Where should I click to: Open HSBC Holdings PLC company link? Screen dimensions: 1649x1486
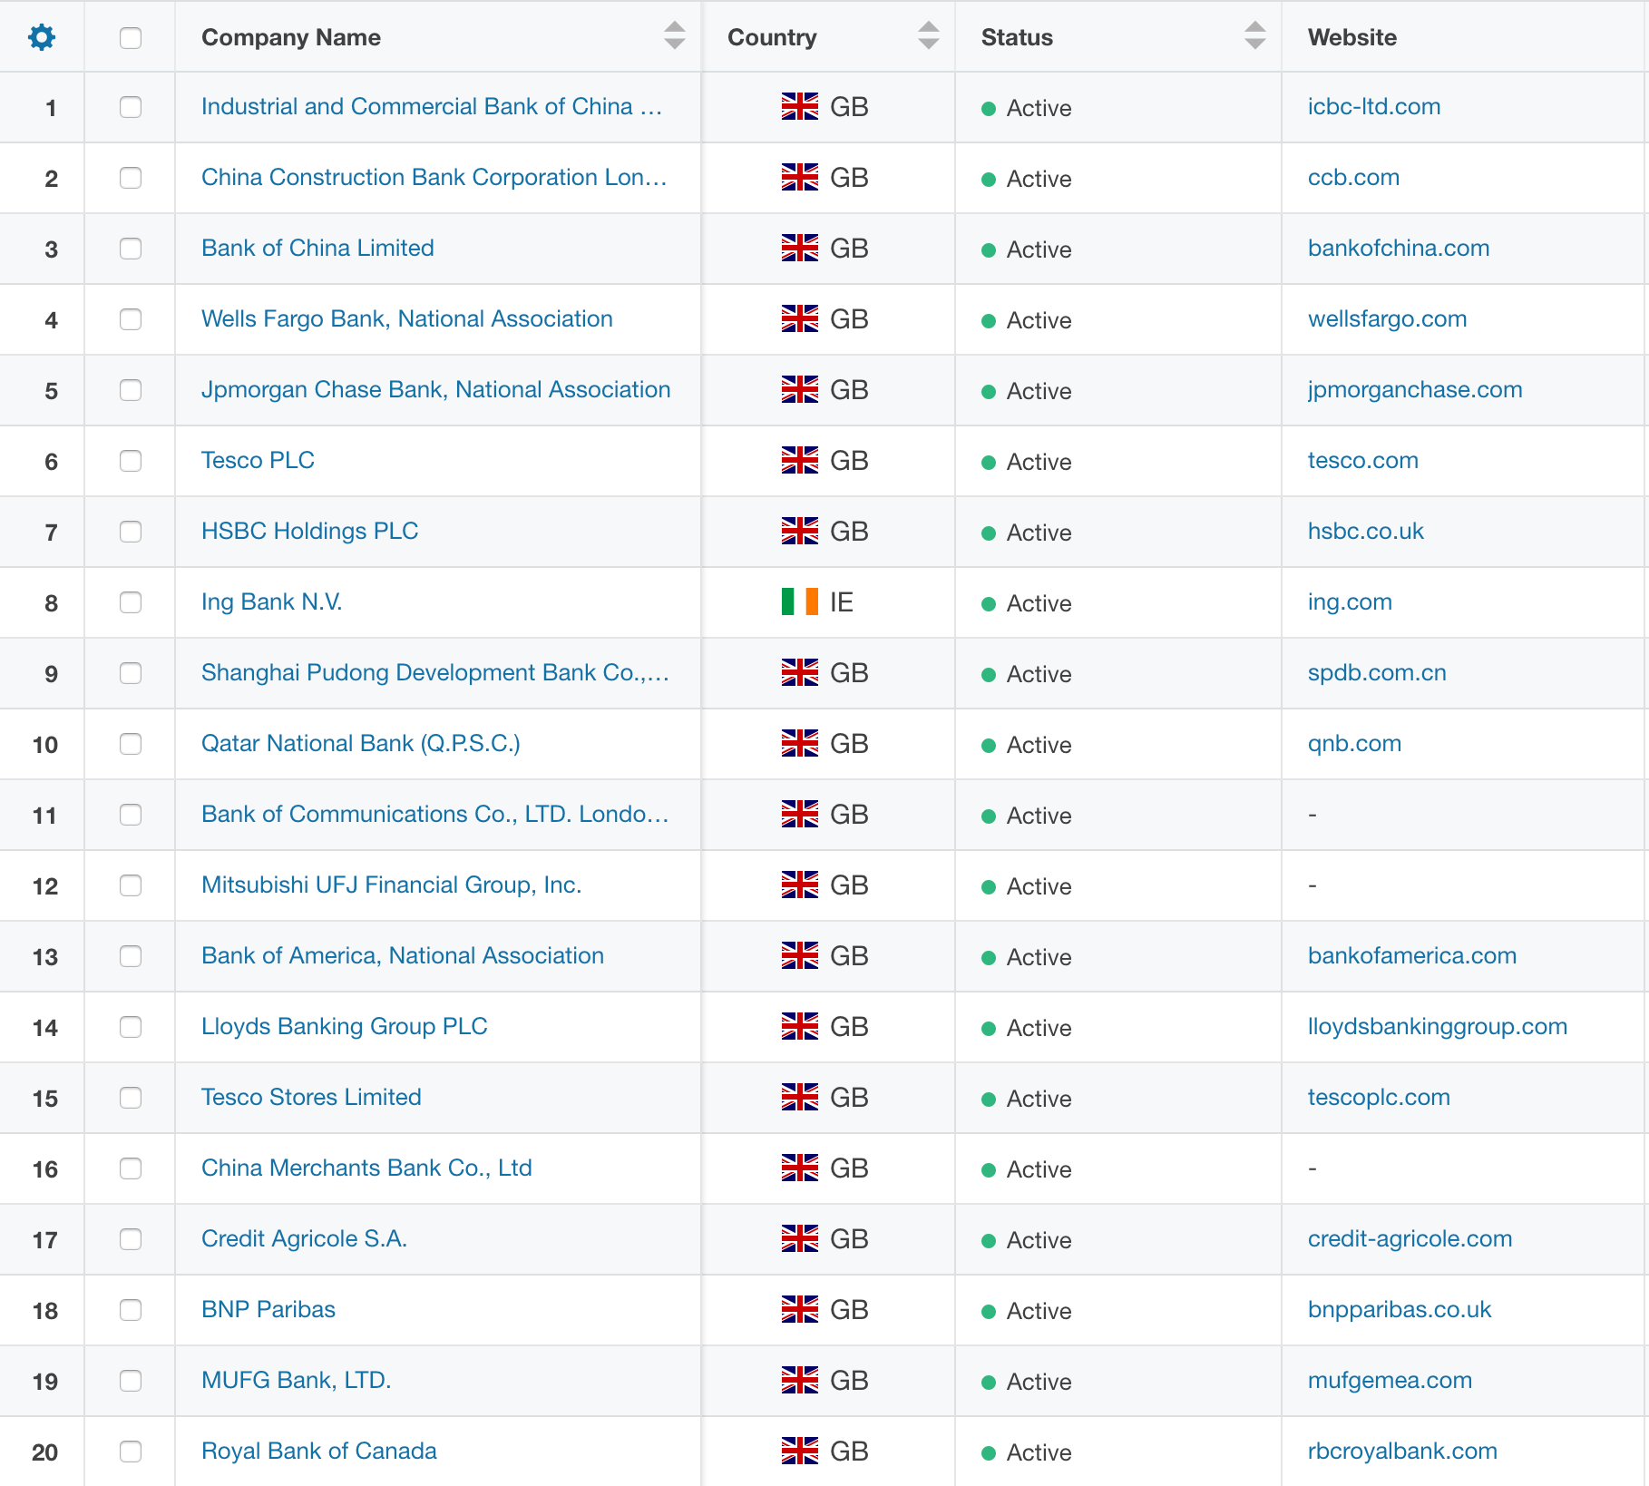[x=310, y=532]
